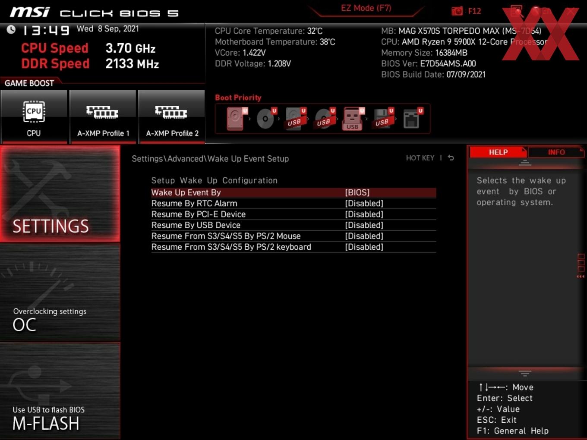Select Resume From S3/S4/S5 By PS/2 Mouse
The image size is (587, 440).
[226, 236]
